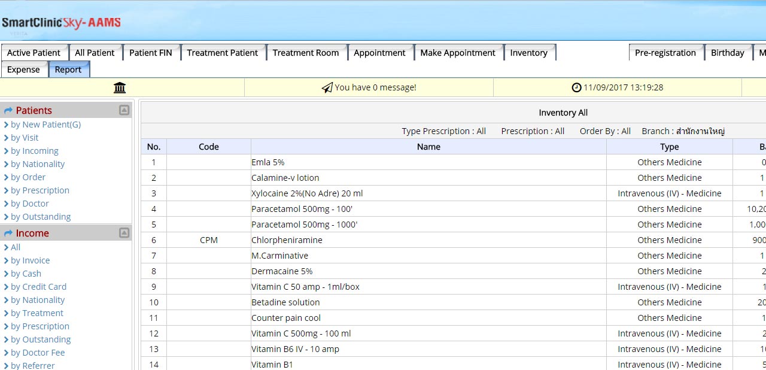Screen dimensions: 766x370
Task: Open patients report by Nationality
Action: (37, 164)
